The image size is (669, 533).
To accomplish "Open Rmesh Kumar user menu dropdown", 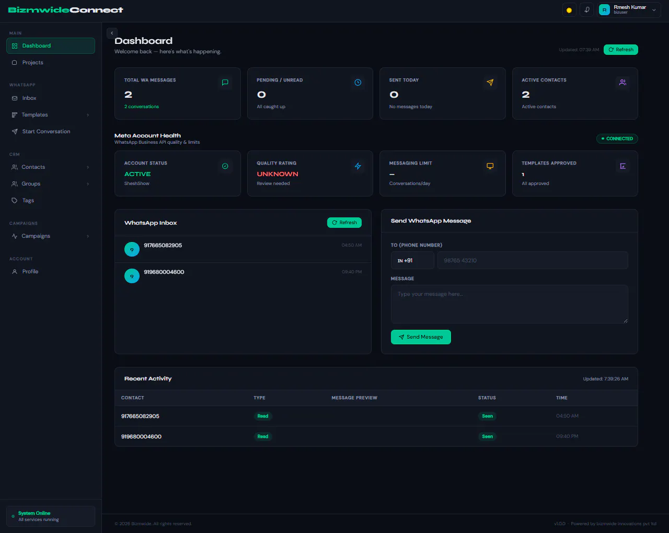I will click(629, 10).
